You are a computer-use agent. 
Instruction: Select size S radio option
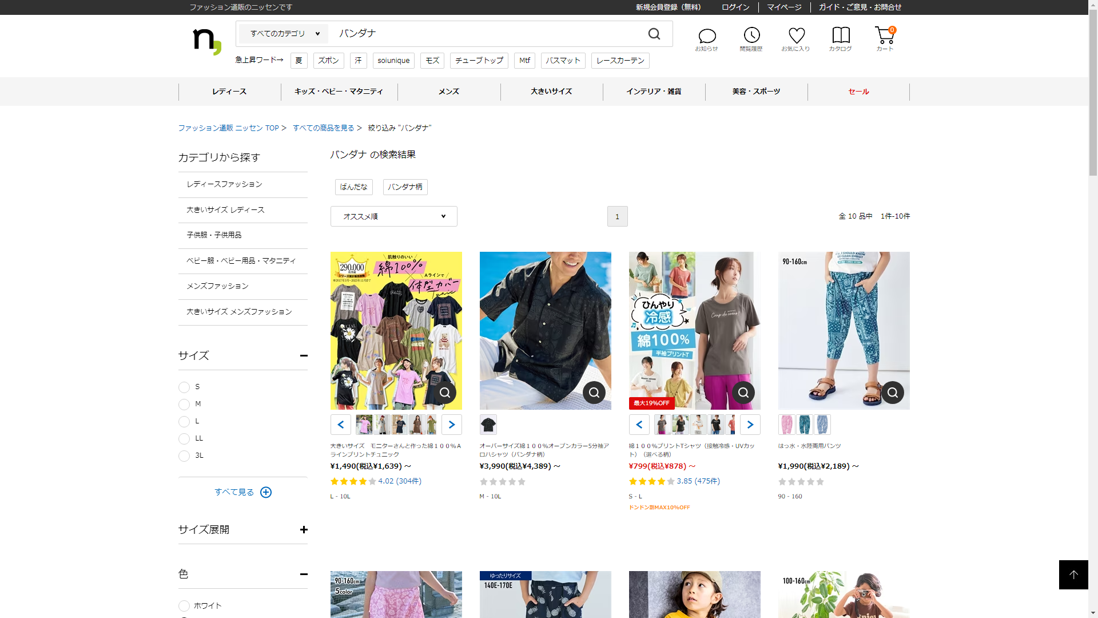pyautogui.click(x=184, y=387)
